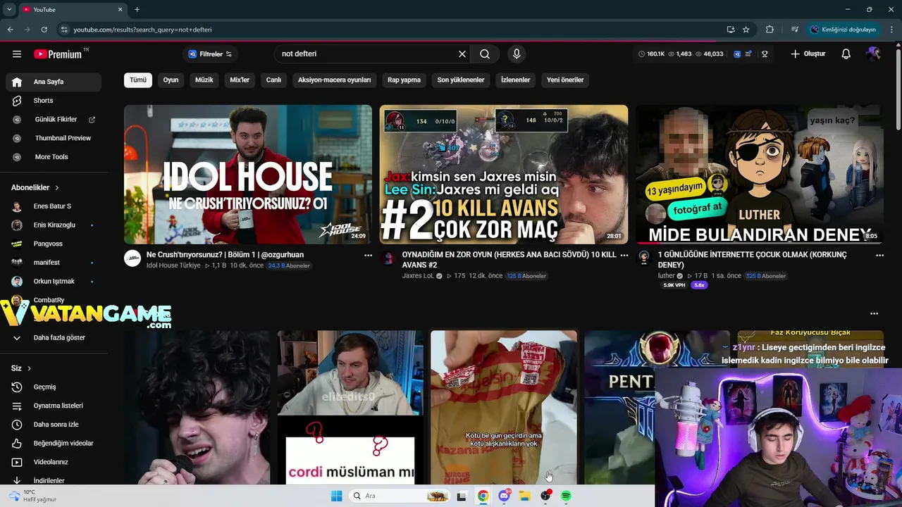Open Spotify from the taskbar
The height and width of the screenshot is (507, 902).
coord(566,496)
